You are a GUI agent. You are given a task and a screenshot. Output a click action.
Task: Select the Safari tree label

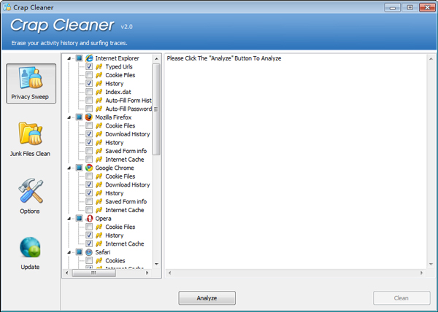point(103,252)
